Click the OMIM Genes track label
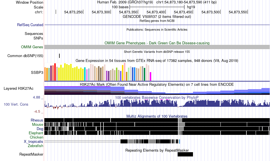Viewport: 270px width, 161px height. tap(32, 47)
